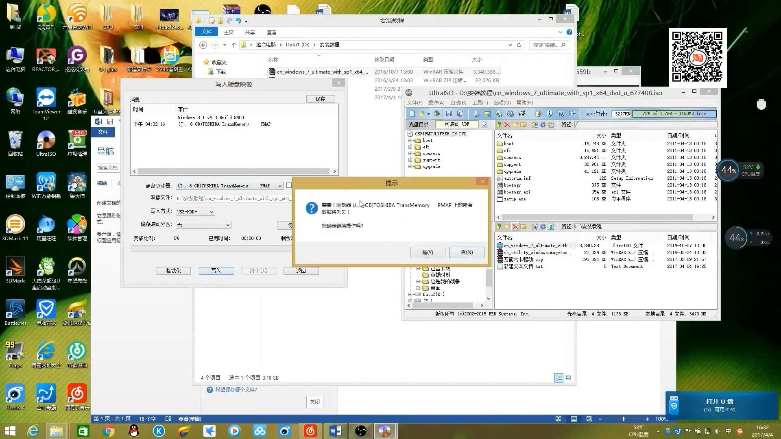Click the Windows Start button
This screenshot has width=781, height=439.
(x=10, y=431)
